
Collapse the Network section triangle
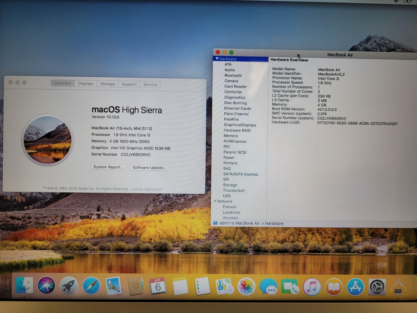tap(215, 201)
